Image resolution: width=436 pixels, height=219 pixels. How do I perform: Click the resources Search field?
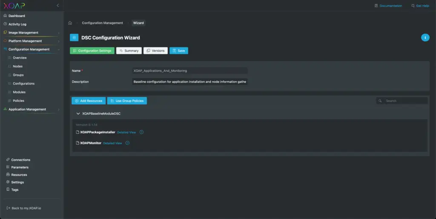(402, 101)
